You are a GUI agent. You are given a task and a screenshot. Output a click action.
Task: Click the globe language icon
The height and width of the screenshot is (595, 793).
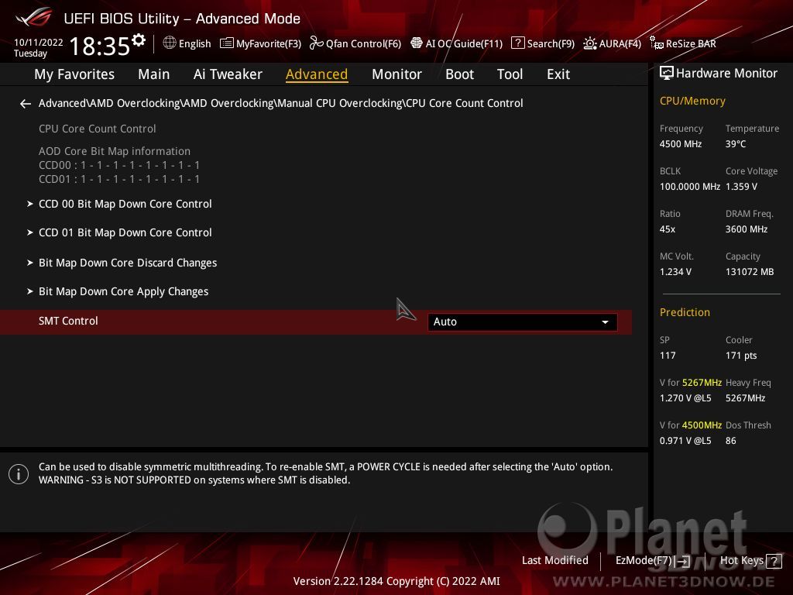pos(170,43)
